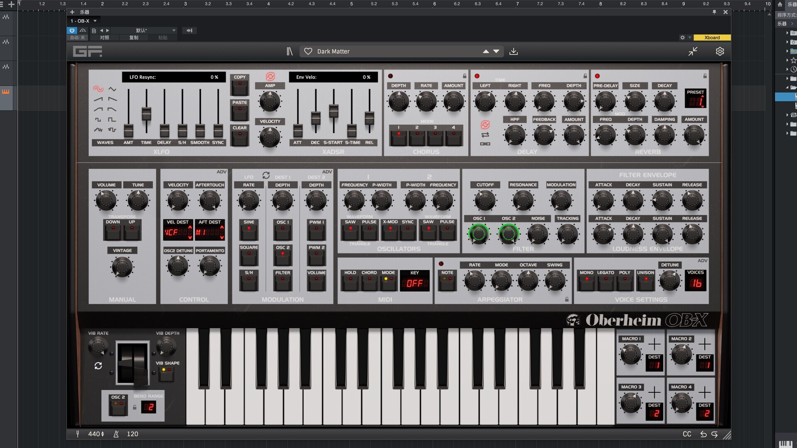The width and height of the screenshot is (797, 448).
Task: Click the LFO sync arrows icon in Modulation
Action: [x=266, y=175]
